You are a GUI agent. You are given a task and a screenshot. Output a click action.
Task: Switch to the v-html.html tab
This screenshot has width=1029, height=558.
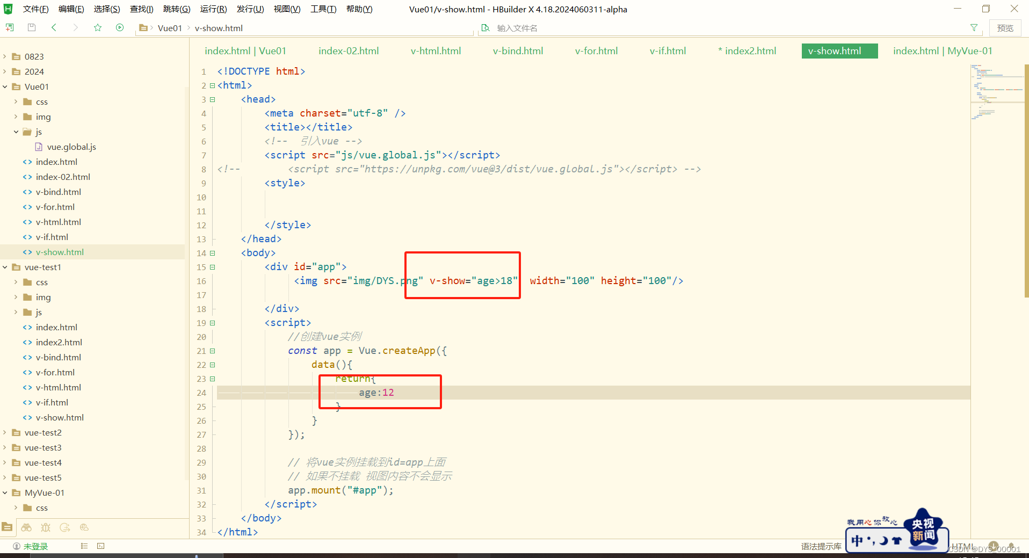tap(436, 51)
